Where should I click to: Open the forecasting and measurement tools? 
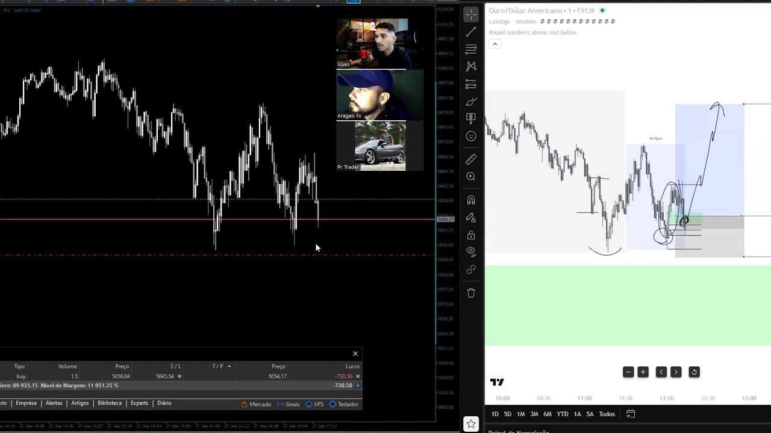(x=471, y=84)
